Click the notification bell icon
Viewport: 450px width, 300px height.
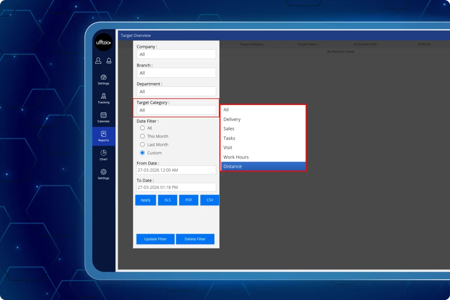[x=109, y=61]
